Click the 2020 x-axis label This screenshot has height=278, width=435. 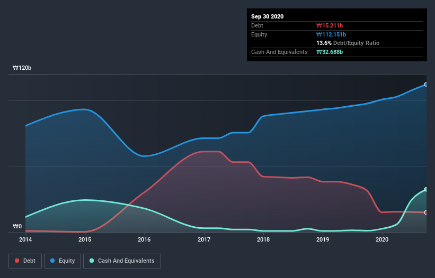tap(382, 239)
